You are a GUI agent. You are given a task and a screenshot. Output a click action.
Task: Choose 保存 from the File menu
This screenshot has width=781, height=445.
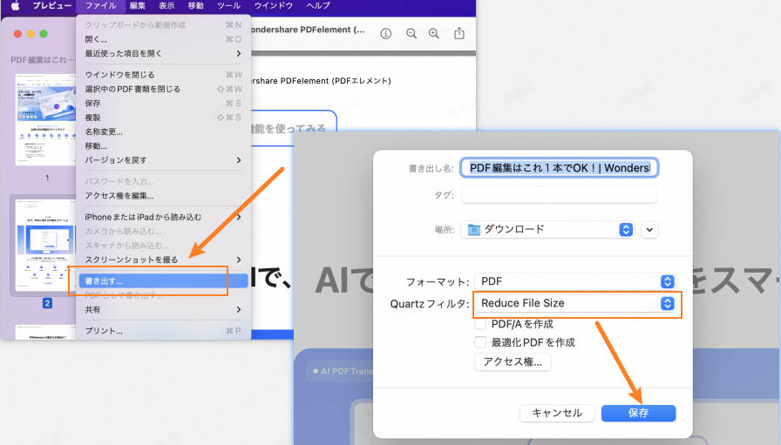pyautogui.click(x=162, y=103)
